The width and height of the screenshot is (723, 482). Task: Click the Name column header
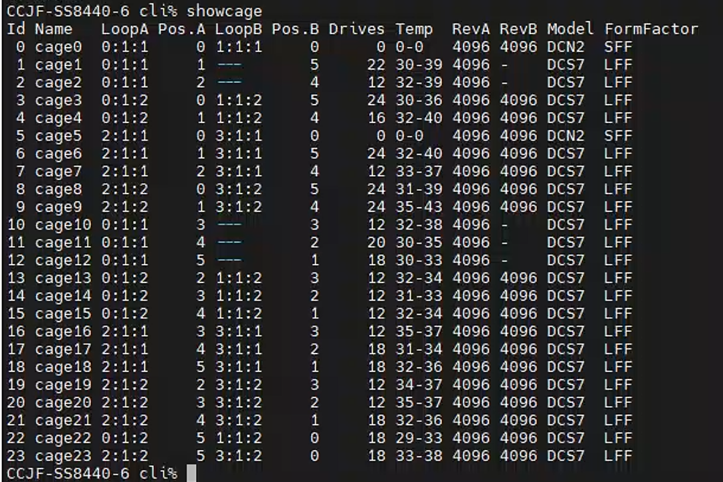pos(54,29)
